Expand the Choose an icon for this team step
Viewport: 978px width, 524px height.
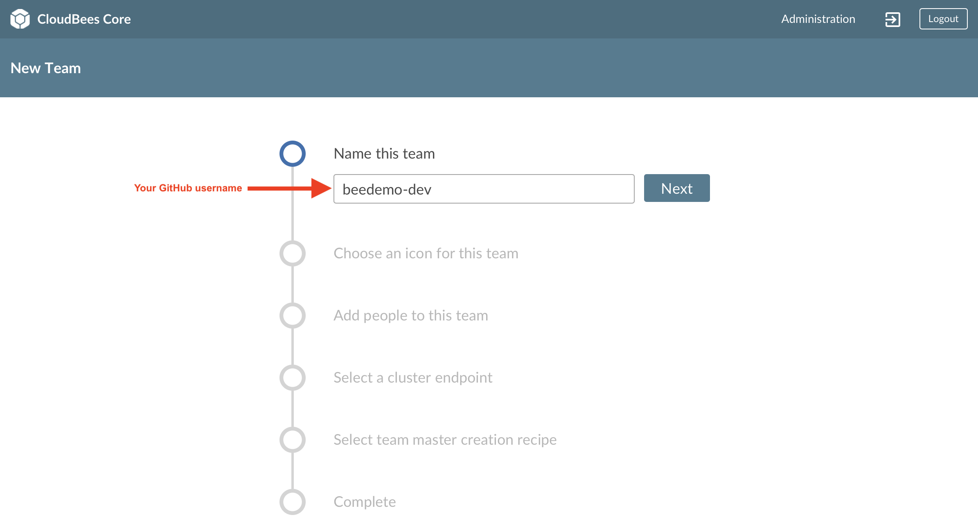pyautogui.click(x=426, y=253)
